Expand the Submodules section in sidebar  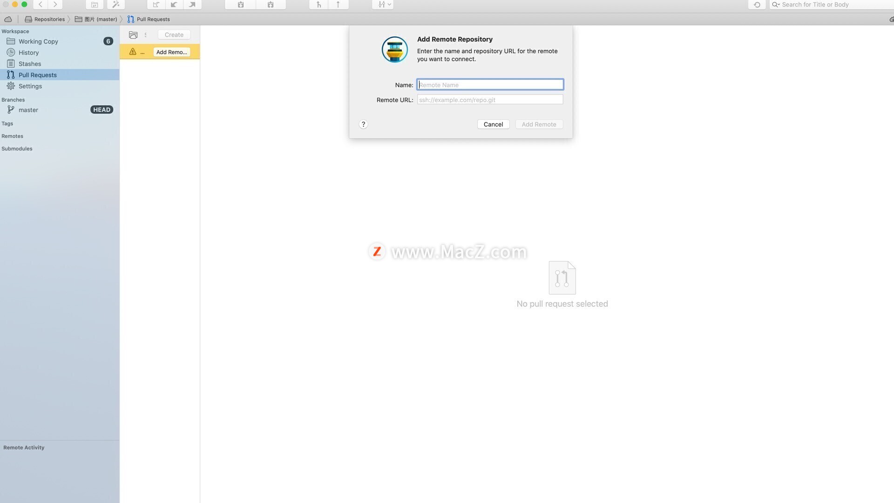click(x=17, y=149)
